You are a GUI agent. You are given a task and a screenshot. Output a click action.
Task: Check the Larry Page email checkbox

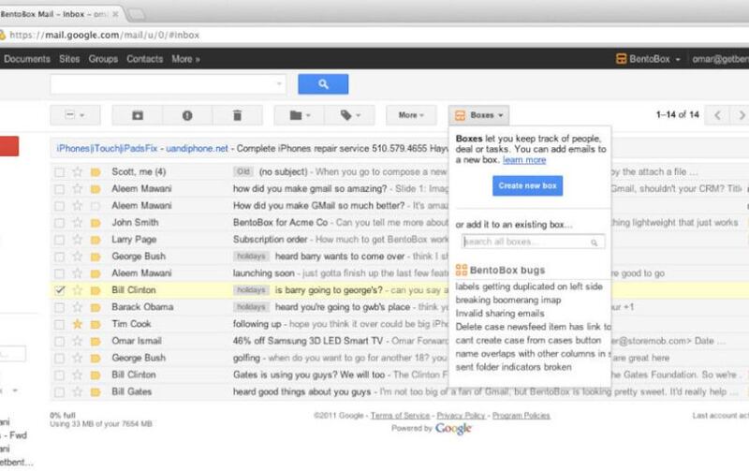59,240
